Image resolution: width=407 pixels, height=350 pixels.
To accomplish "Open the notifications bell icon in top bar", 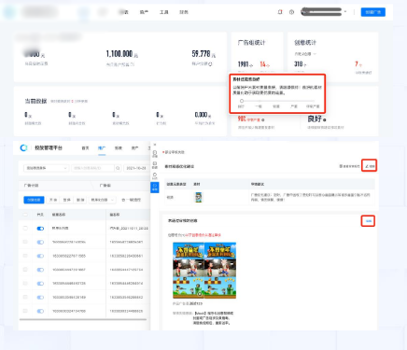I will point(280,12).
